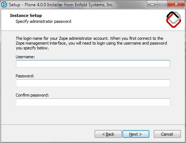Click the 'Instance Setup' heading
186x143 pixels.
coord(26,15)
